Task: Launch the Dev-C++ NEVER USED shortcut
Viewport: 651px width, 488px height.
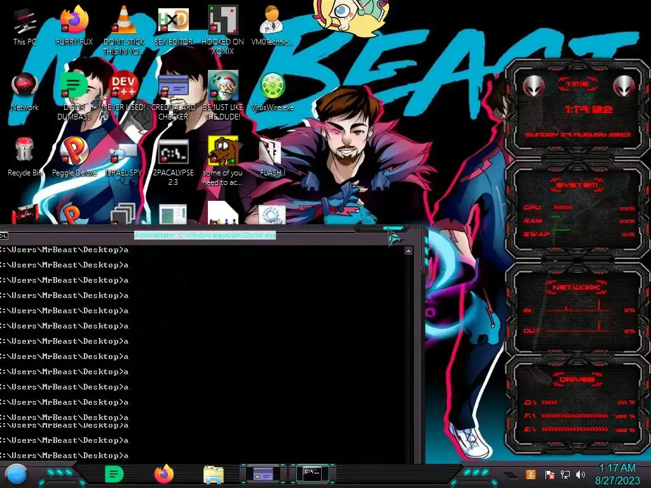Action: tap(124, 91)
